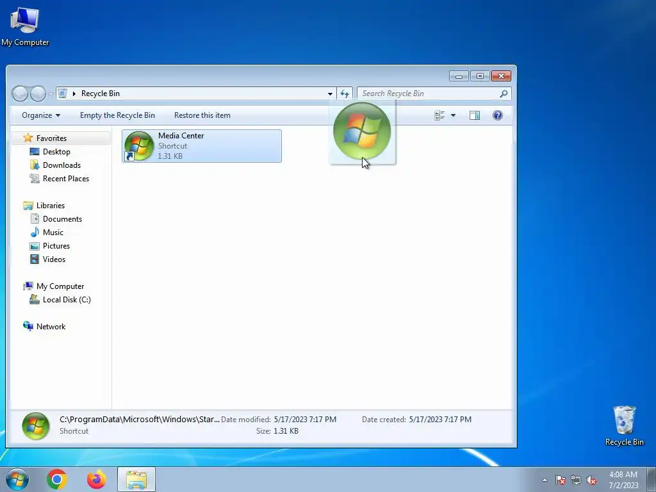Select the Media Center shortcut item
Image resolution: width=656 pixels, height=492 pixels.
(x=202, y=146)
